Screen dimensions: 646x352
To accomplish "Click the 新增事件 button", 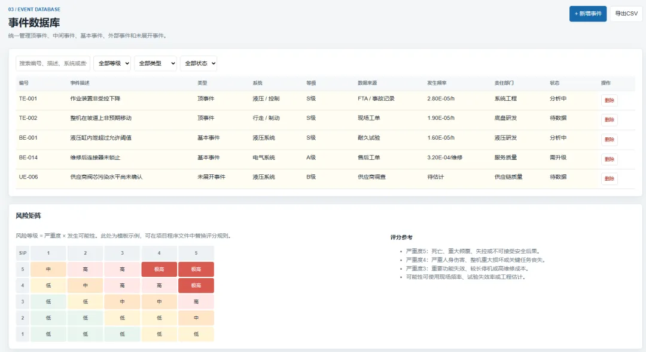I will point(588,14).
